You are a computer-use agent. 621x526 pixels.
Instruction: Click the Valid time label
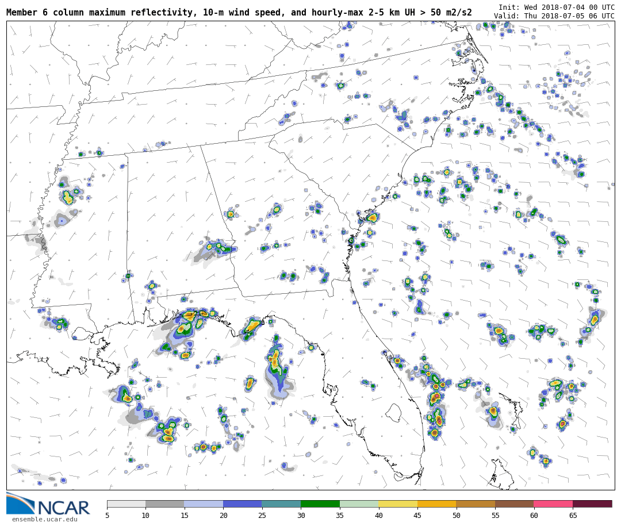click(554, 16)
